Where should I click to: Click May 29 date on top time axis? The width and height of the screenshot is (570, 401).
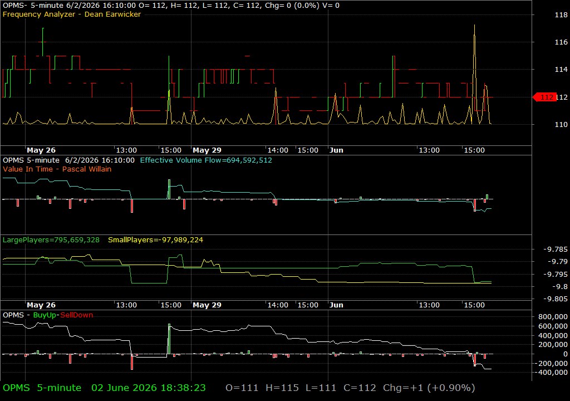(207, 150)
